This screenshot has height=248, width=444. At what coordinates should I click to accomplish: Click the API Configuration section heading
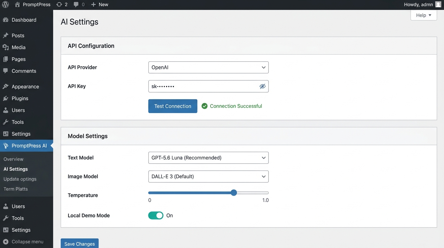click(x=91, y=46)
